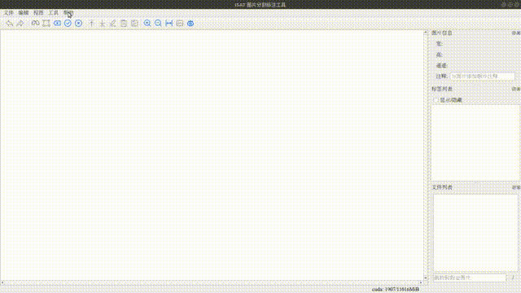Open the 文件 menu

click(x=9, y=13)
